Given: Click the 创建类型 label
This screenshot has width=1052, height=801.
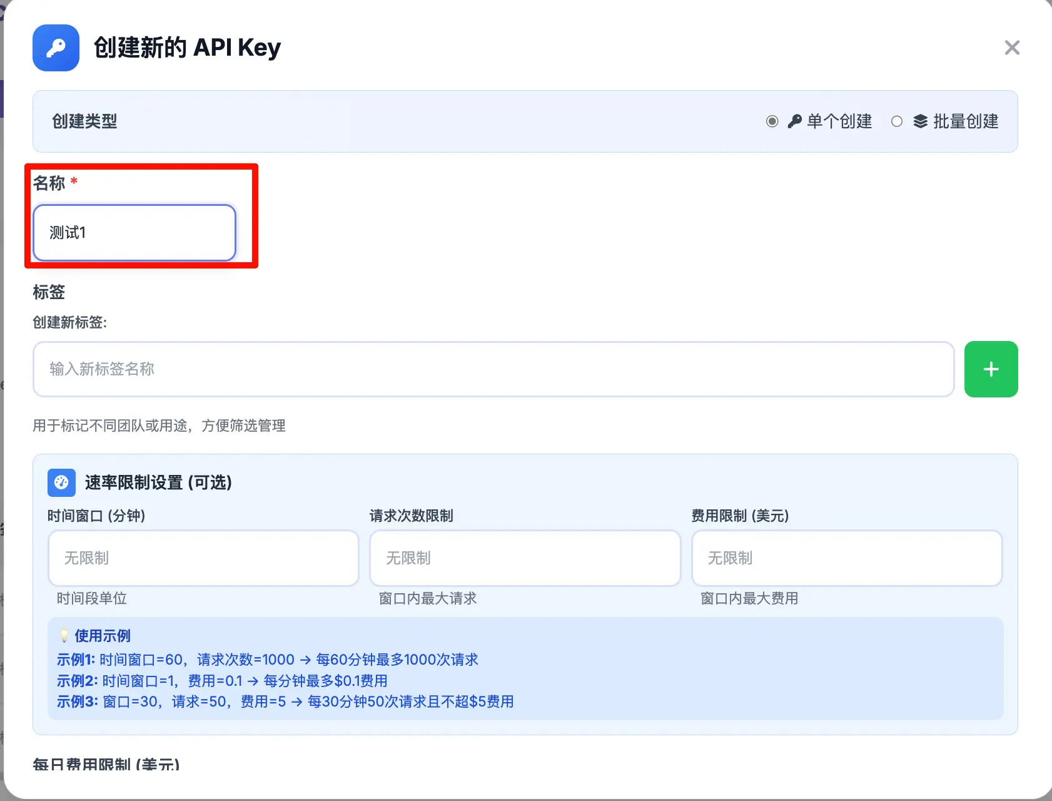Looking at the screenshot, I should 84,121.
